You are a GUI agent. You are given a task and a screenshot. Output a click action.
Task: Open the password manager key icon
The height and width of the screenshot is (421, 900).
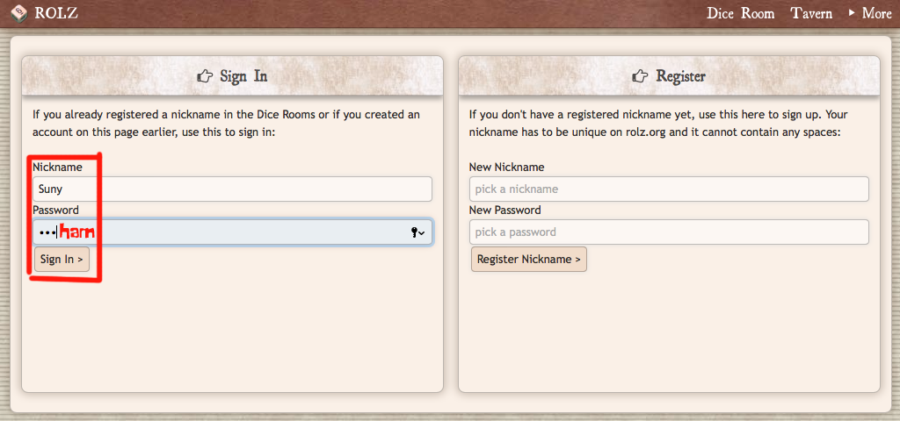coord(417,232)
